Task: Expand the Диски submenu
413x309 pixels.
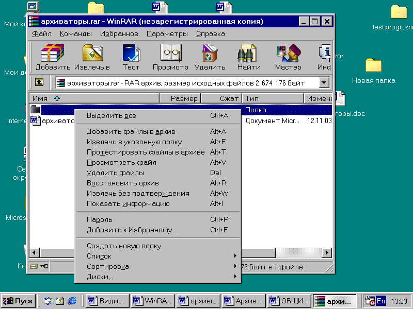Action: point(158,277)
